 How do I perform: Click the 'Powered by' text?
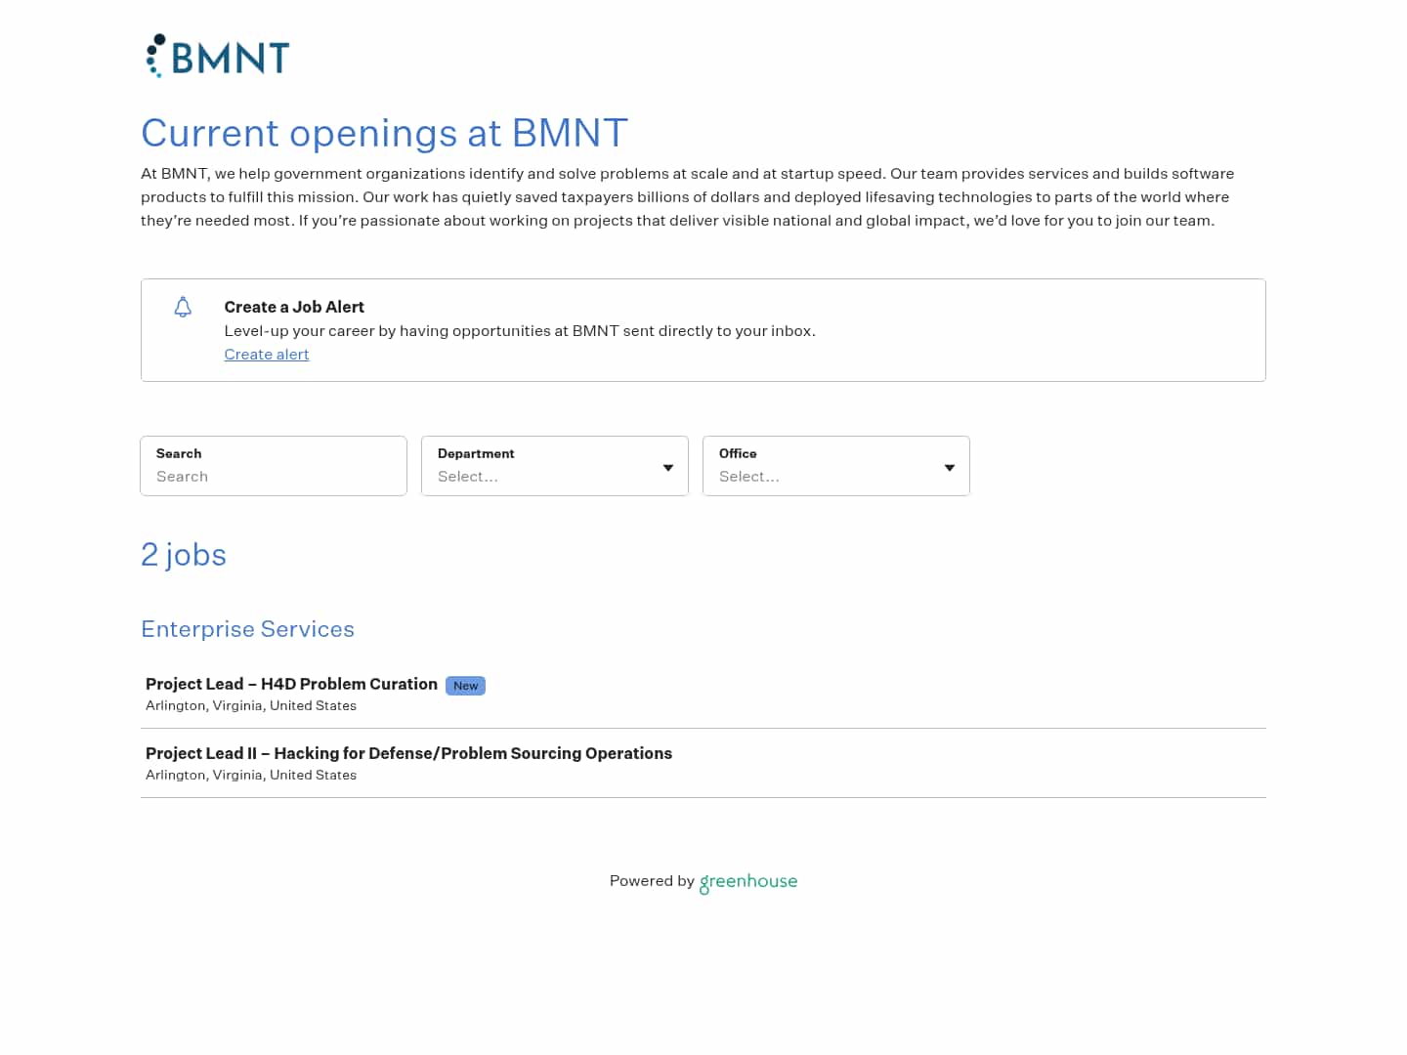(652, 880)
